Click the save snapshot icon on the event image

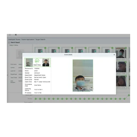click(91, 89)
